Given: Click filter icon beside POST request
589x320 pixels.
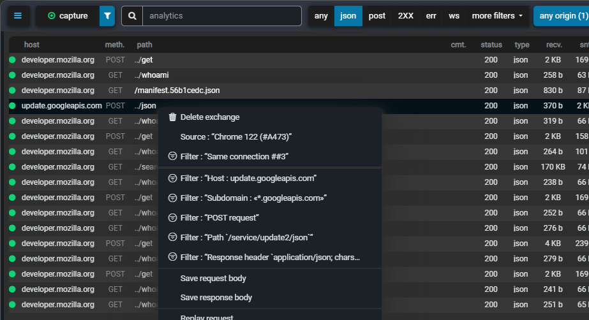Looking at the screenshot, I should (x=172, y=218).
